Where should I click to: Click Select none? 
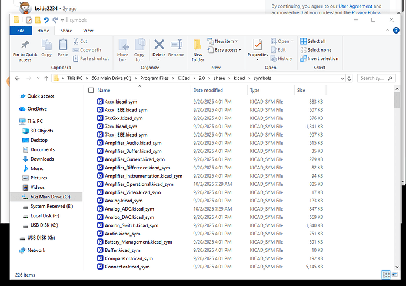[x=315, y=50]
